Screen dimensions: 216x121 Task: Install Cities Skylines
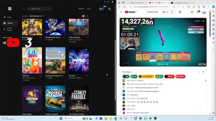(x=73, y=42)
